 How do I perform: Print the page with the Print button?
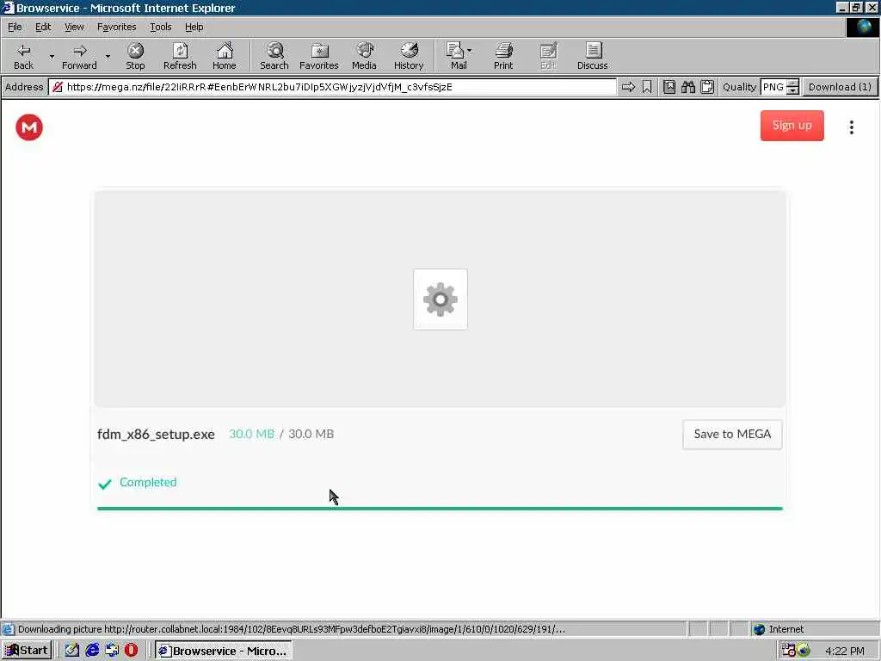503,56
